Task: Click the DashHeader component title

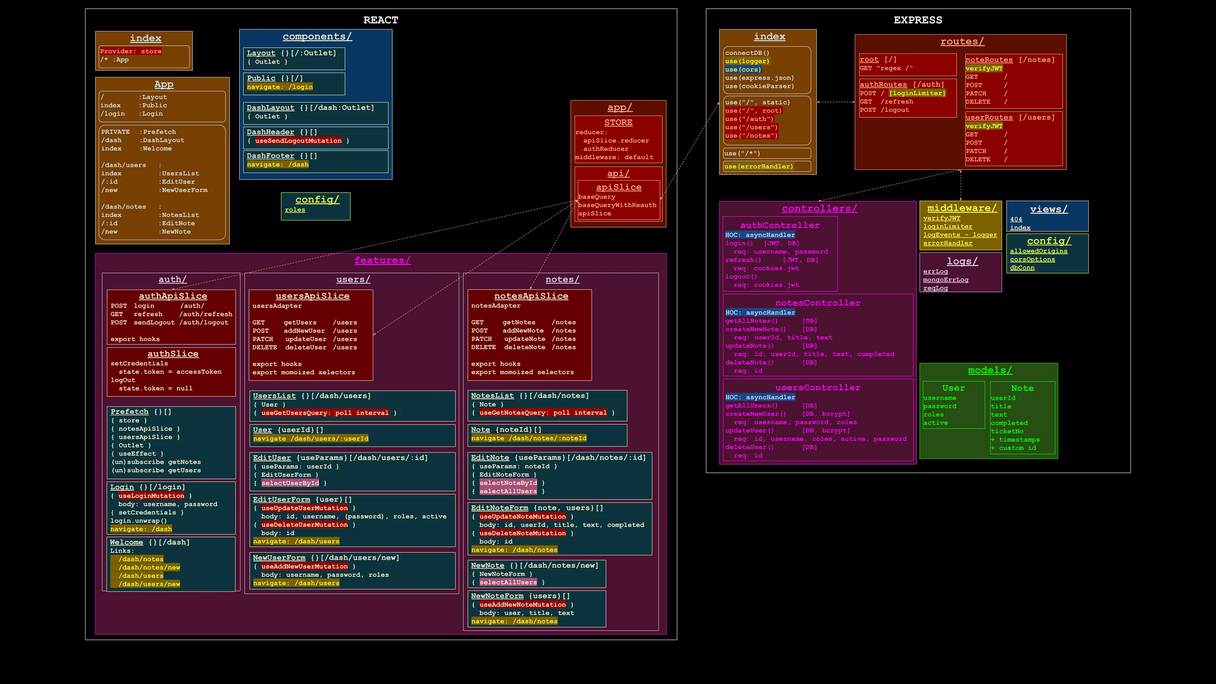Action: pyautogui.click(x=271, y=132)
